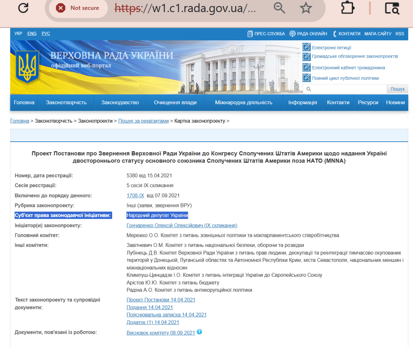Open the Міжнародна діяльність menu item
Image resolution: width=413 pixels, height=347 pixels.
pyautogui.click(x=244, y=102)
